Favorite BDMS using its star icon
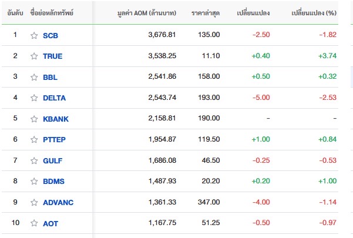This screenshot has width=353, height=238. [34, 181]
